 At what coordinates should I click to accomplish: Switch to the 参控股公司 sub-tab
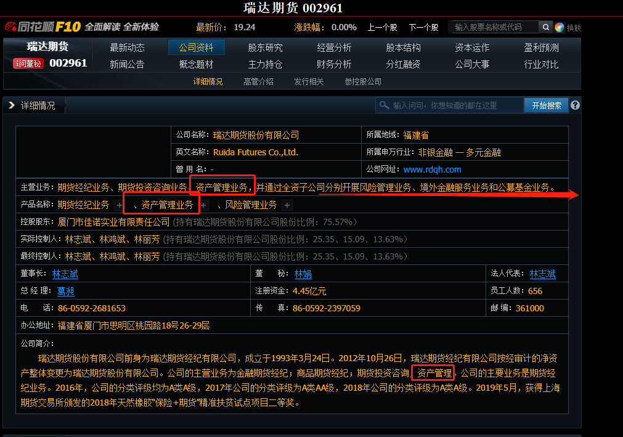point(363,81)
